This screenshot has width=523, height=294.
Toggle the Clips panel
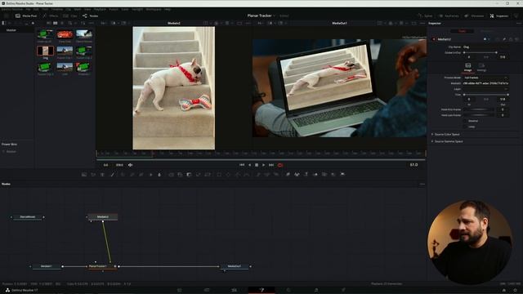click(x=70, y=16)
